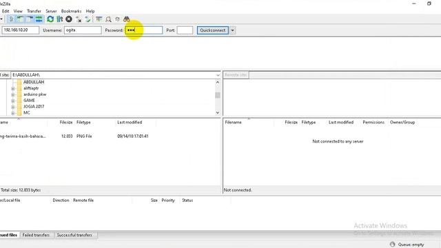Expand the arduino pkw folder node
441x248 pixels.
pyautogui.click(x=12, y=94)
